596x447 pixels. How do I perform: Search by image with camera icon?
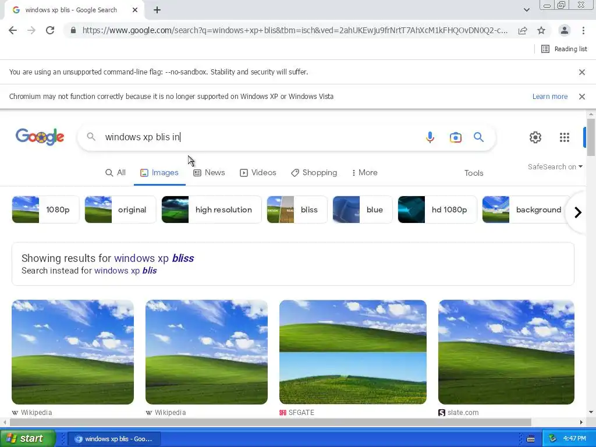[455, 137]
